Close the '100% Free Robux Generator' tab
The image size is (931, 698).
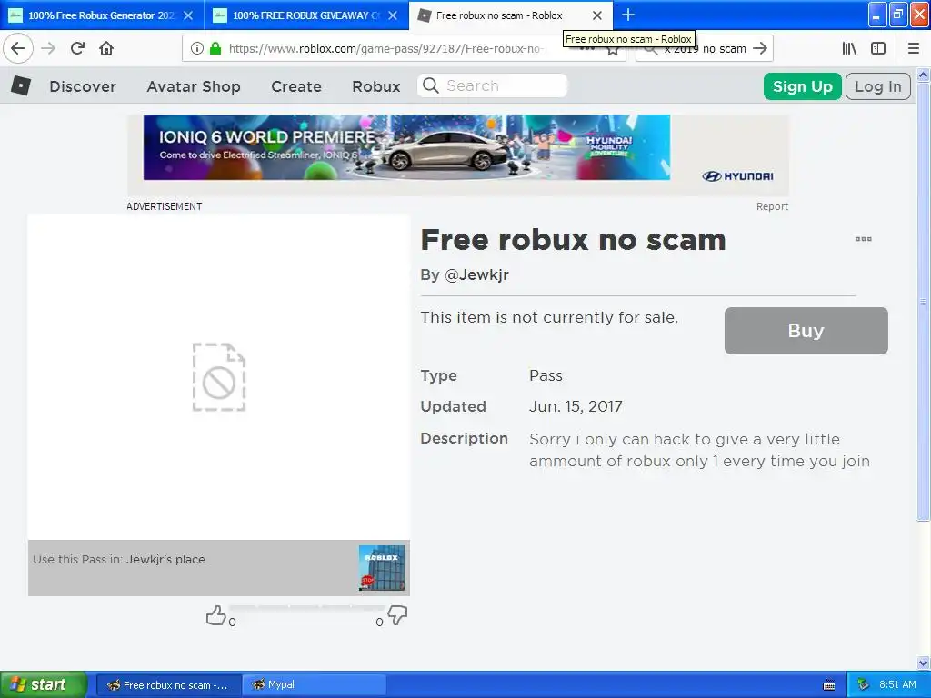point(188,15)
